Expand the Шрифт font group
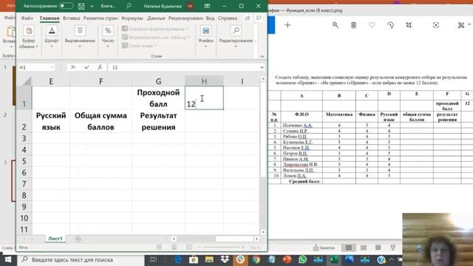 (52, 37)
